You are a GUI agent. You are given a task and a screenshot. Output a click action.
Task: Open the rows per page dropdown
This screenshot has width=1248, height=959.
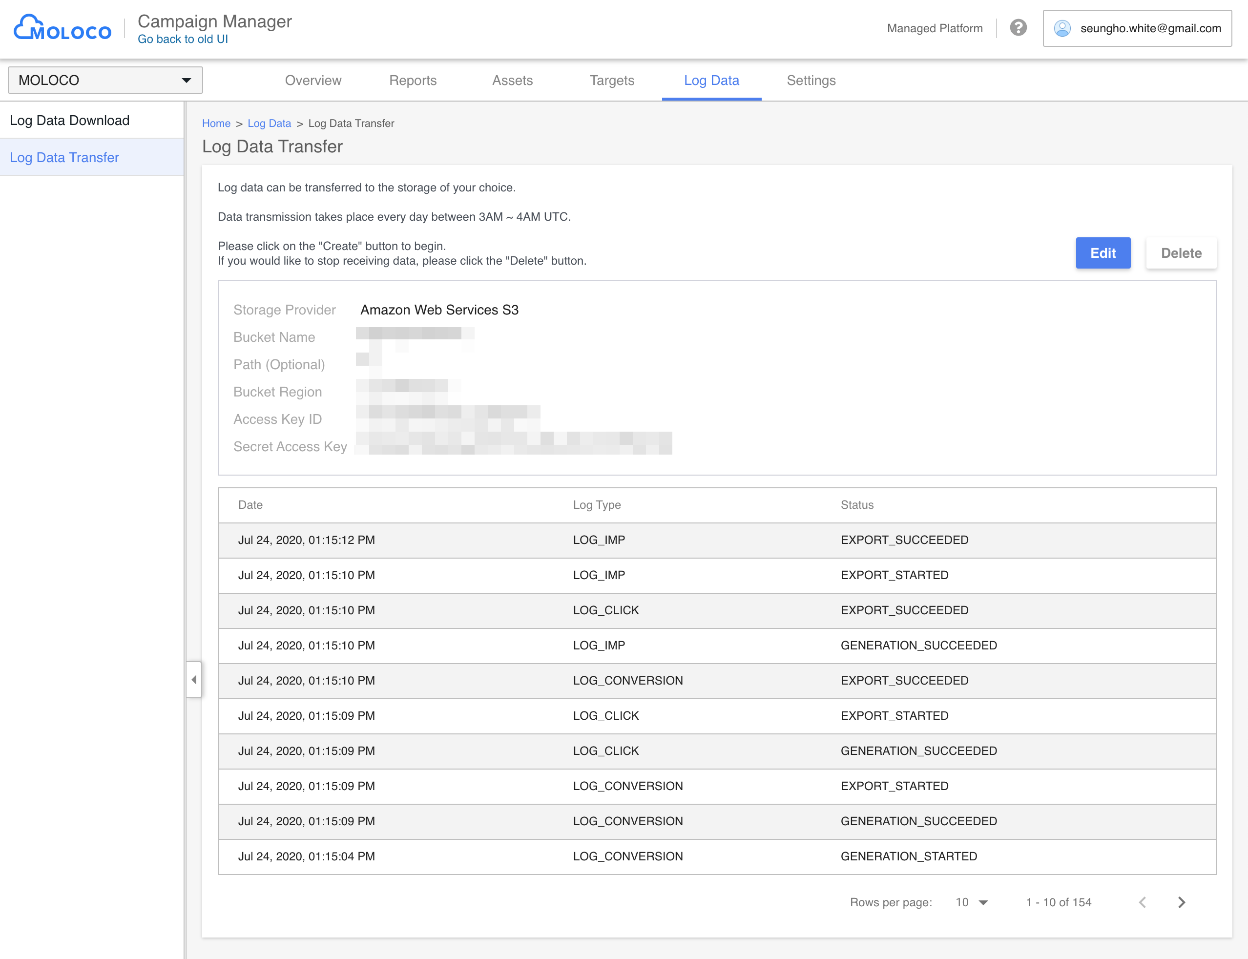[972, 902]
